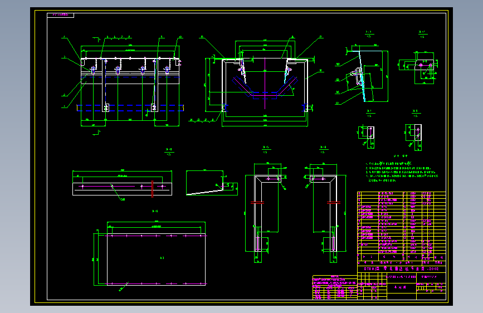Image resolution: width=483 pixels, height=313 pixels.
Task: Select the tapered wedge plate view
Action: click(x=212, y=182)
